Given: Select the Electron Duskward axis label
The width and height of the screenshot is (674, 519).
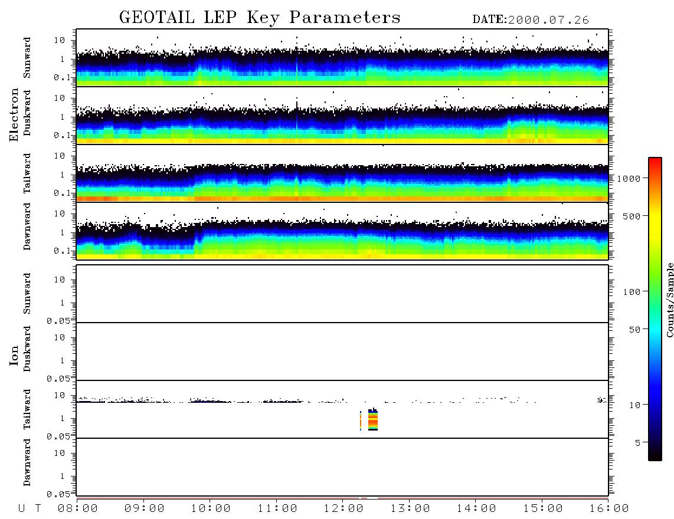Looking at the screenshot, I should pos(27,113).
